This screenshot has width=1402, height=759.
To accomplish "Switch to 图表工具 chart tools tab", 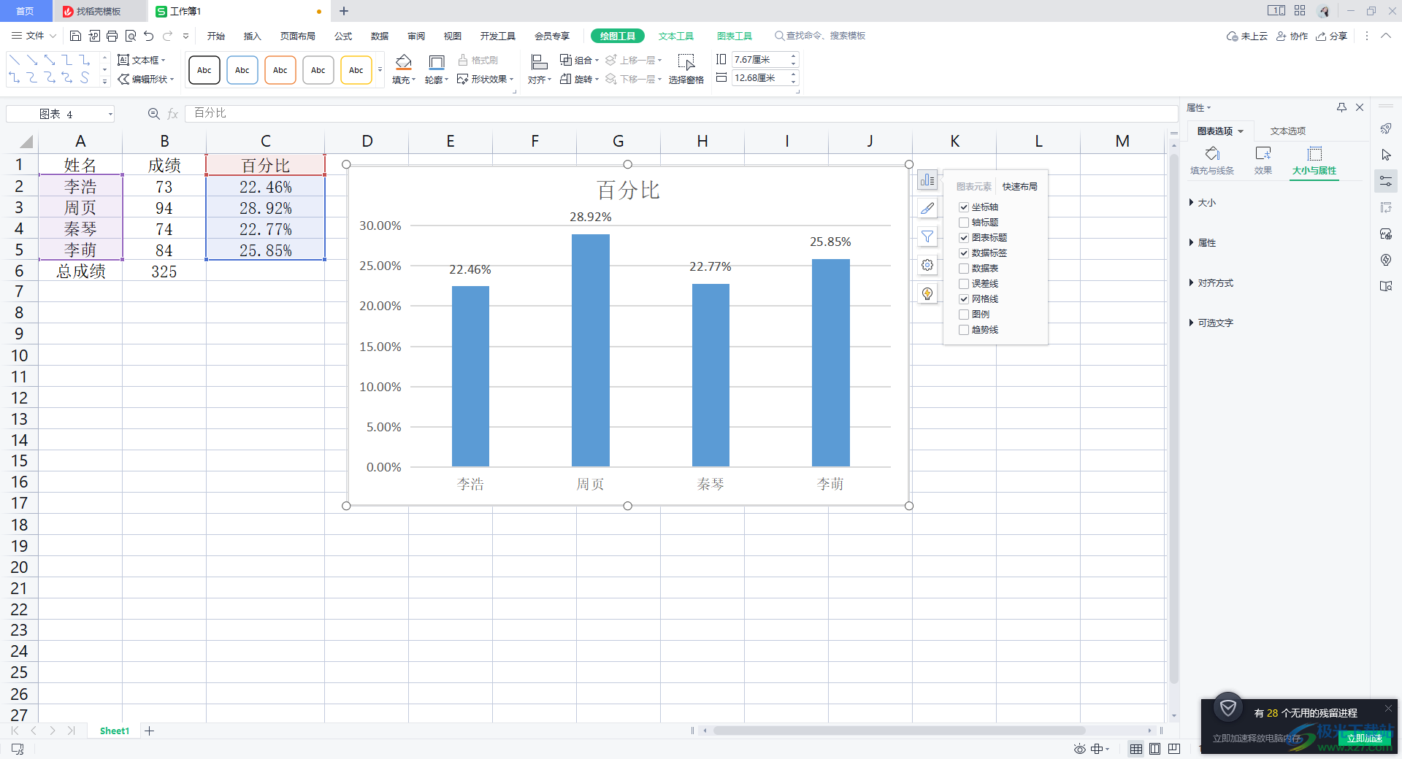I will [x=734, y=36].
